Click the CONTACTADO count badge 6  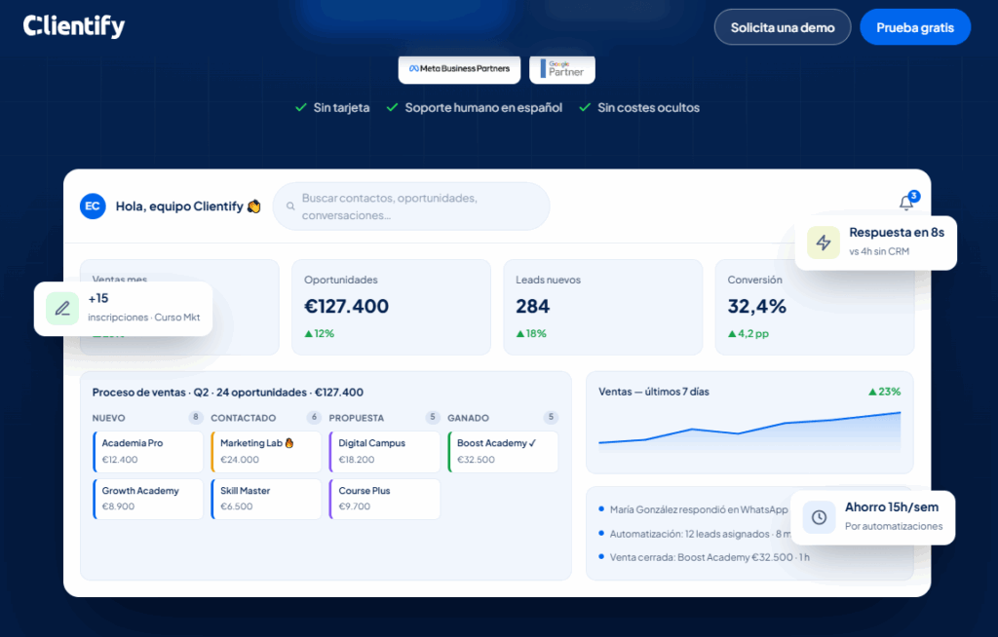point(314,418)
